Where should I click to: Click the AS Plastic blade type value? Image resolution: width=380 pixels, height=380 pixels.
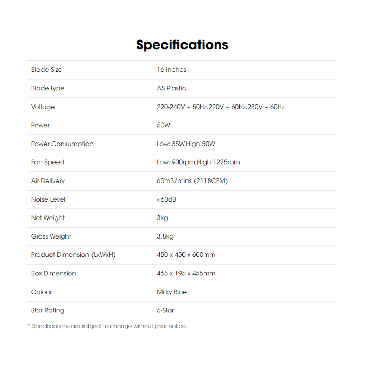pos(171,88)
